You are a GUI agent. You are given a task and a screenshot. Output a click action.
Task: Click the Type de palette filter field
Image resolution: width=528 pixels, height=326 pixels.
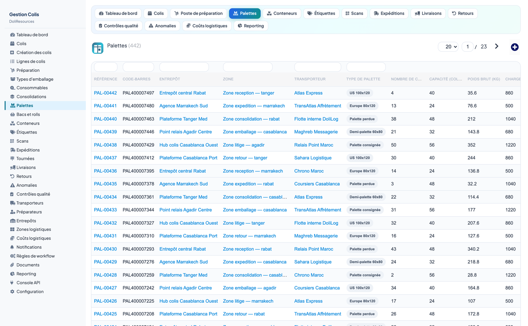(366, 67)
